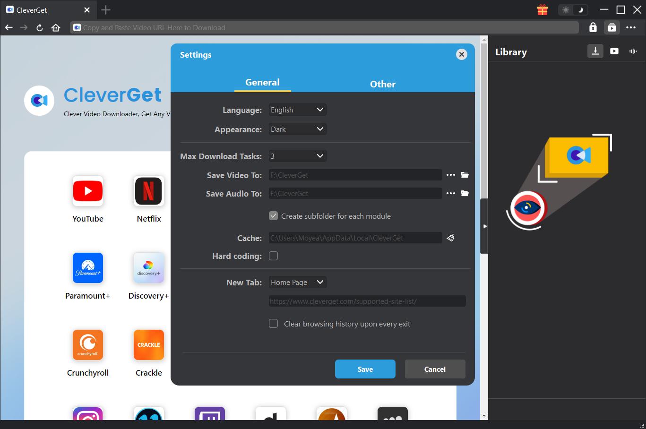Switch to the Other settings tab
Screen dimensions: 646x429
(383, 84)
